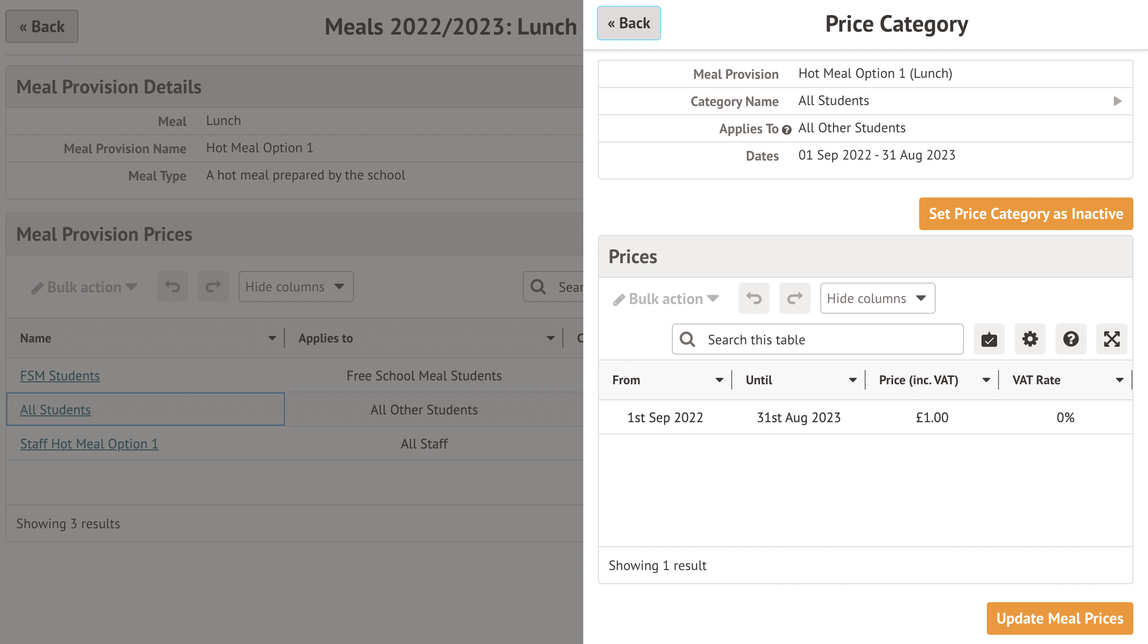
Task: Open Price (inc. VAT) column menu
Action: pyautogui.click(x=985, y=380)
